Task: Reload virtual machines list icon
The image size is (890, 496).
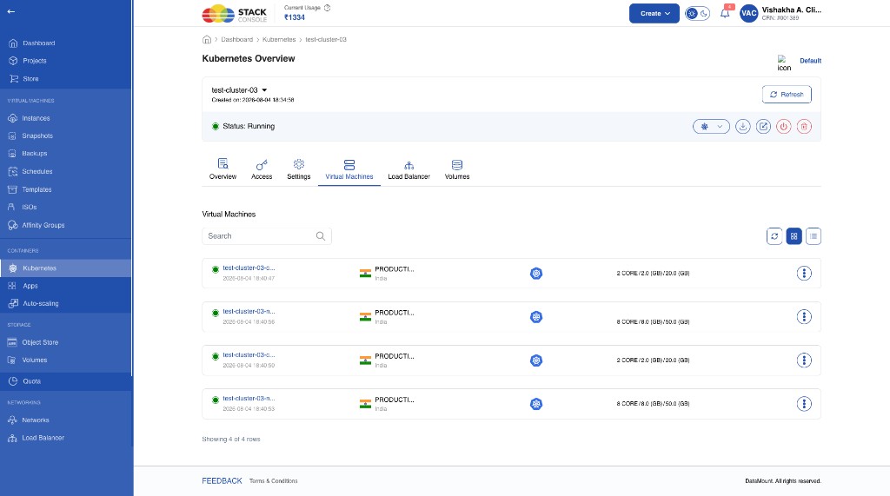Action: coord(774,236)
